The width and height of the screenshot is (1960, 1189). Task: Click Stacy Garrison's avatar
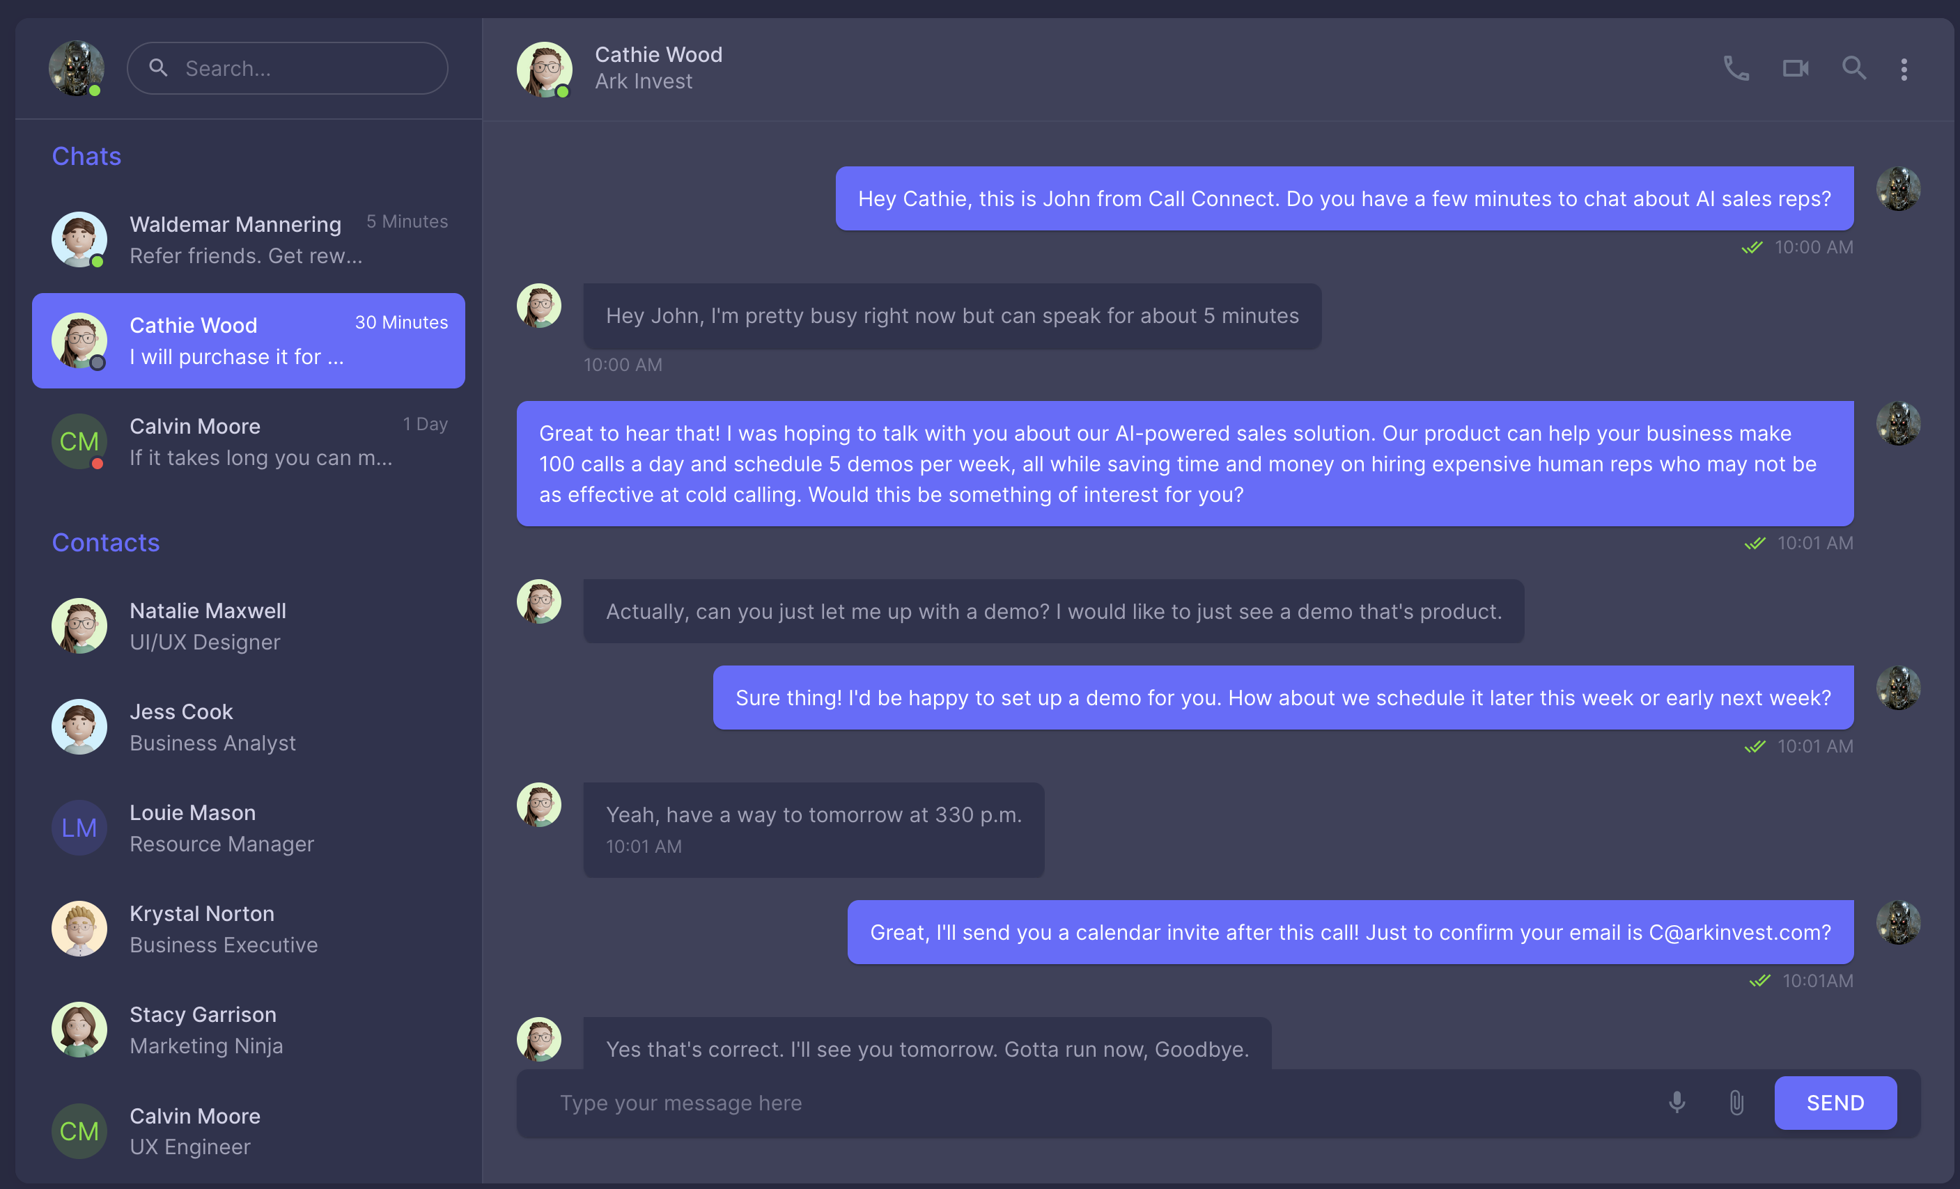point(79,1028)
